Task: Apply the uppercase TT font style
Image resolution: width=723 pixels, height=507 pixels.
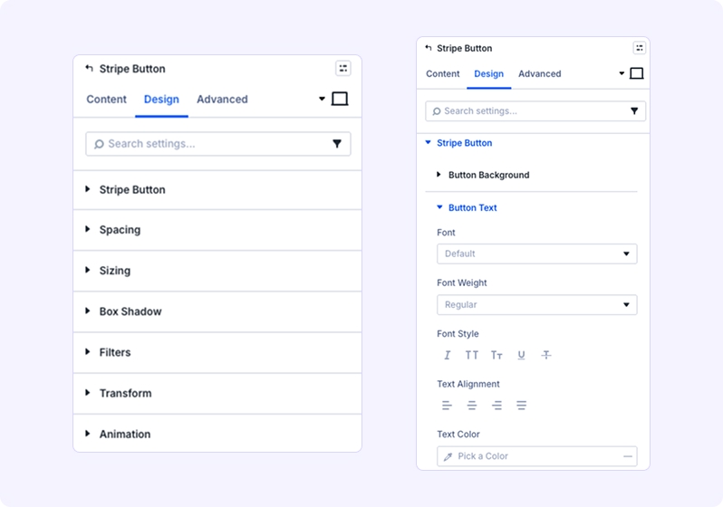Action: point(472,356)
